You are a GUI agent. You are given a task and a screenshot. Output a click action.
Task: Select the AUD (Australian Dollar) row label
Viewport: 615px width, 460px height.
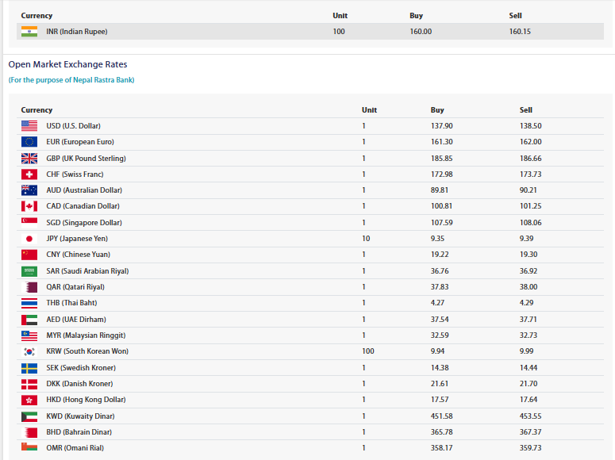[x=84, y=190]
